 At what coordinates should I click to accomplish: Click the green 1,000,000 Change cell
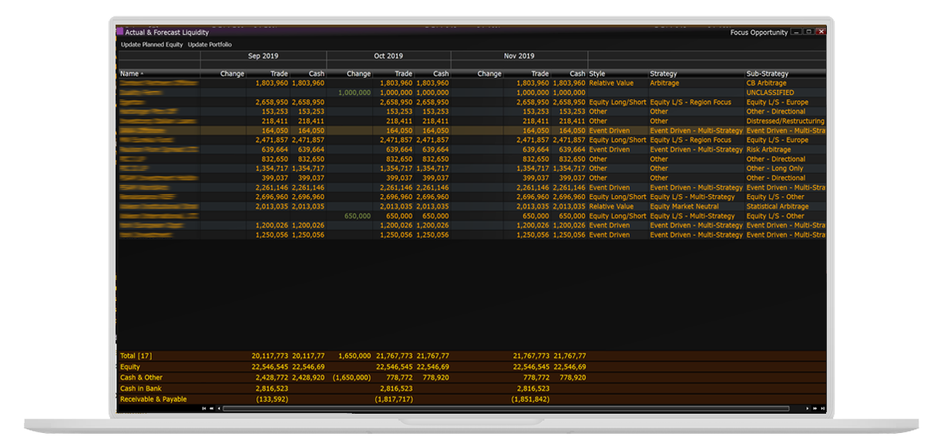354,92
